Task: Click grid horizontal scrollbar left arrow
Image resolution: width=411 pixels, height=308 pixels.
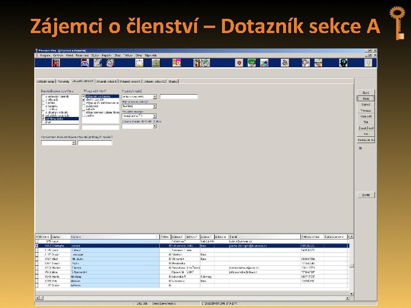Action: (37, 298)
